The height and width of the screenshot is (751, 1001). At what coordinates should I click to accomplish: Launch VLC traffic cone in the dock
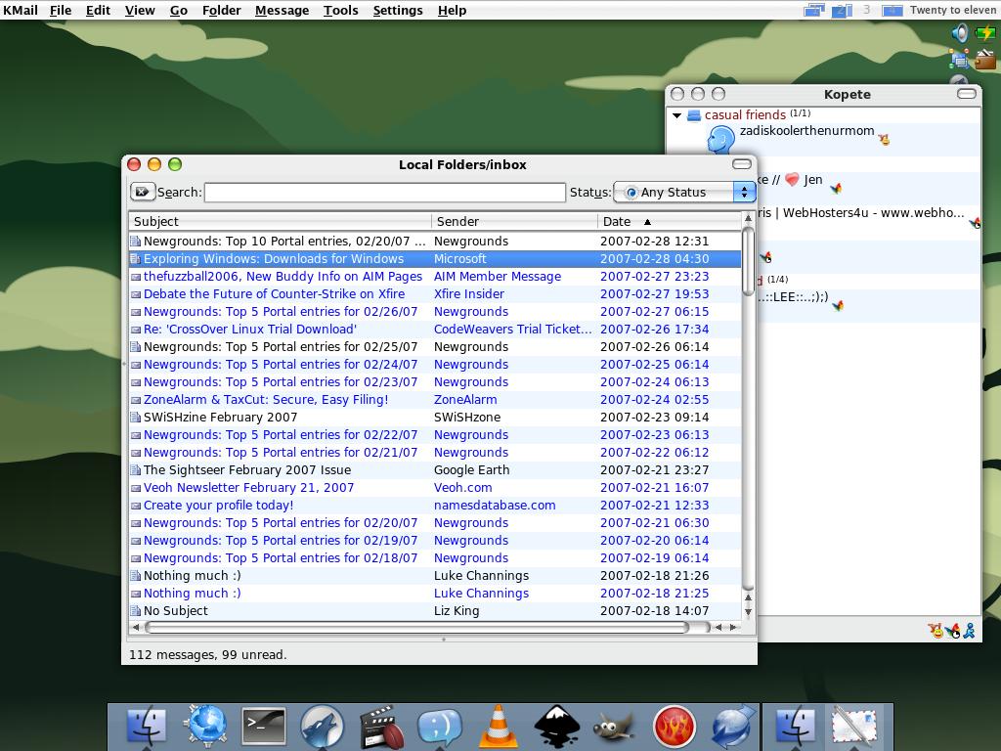point(498,727)
